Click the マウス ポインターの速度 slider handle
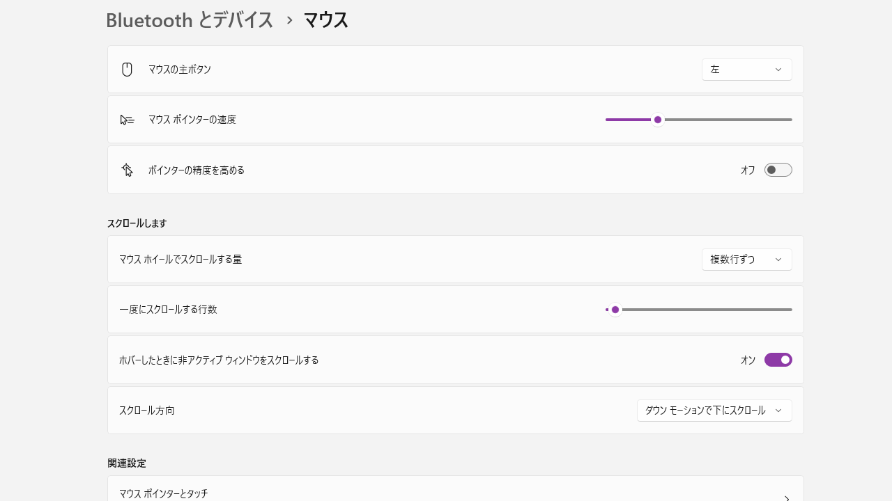This screenshot has height=501, width=892. (658, 120)
